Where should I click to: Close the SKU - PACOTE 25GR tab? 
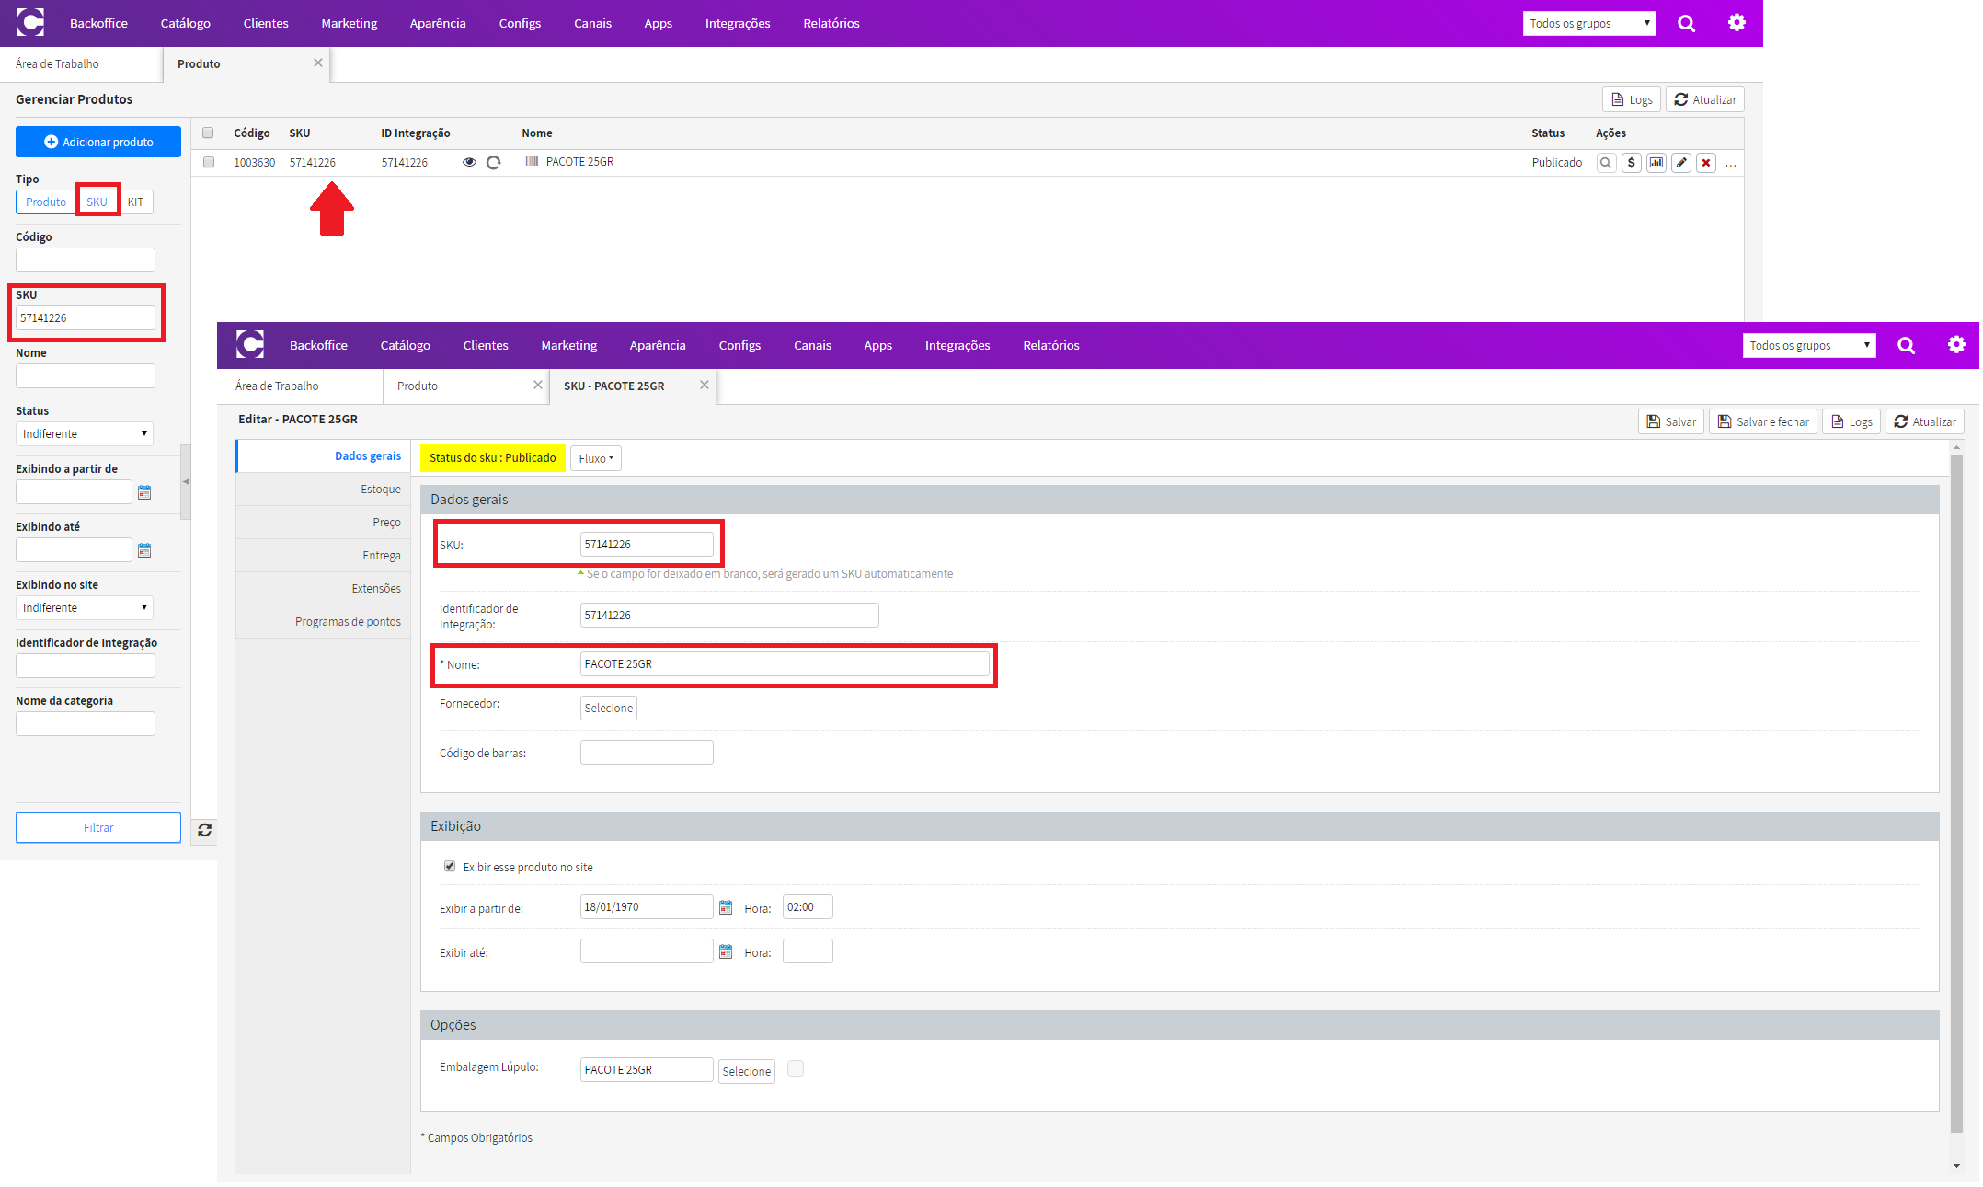[705, 385]
